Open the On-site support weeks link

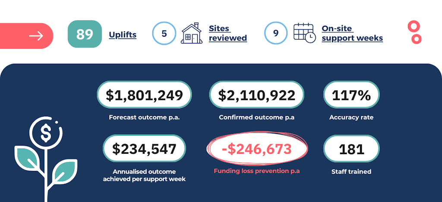(352, 34)
